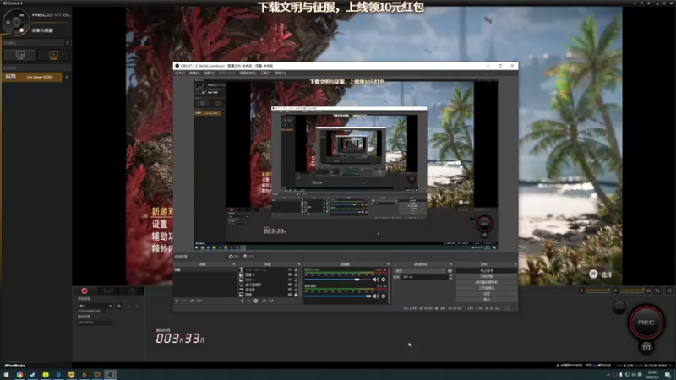
Task: Toggle visibility of 图像 4 source
Action: [x=290, y=280]
